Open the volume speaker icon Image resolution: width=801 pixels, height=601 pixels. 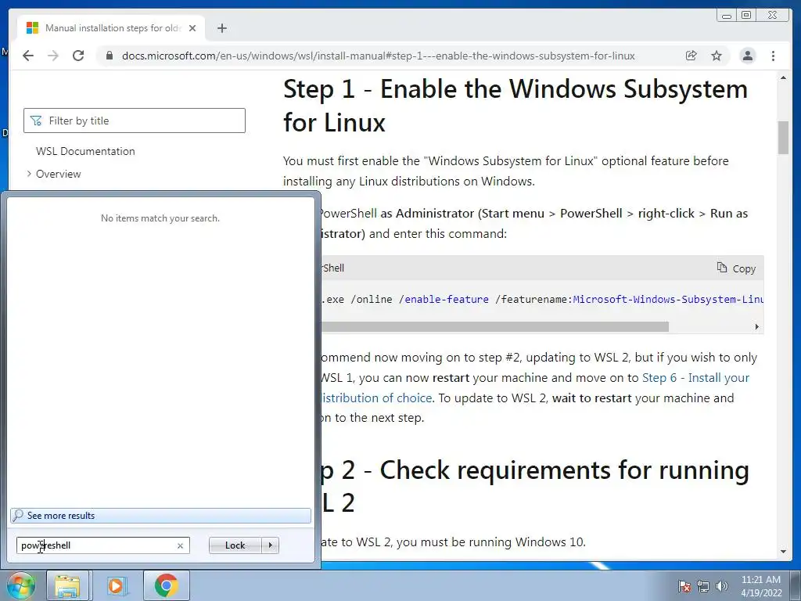[721, 586]
